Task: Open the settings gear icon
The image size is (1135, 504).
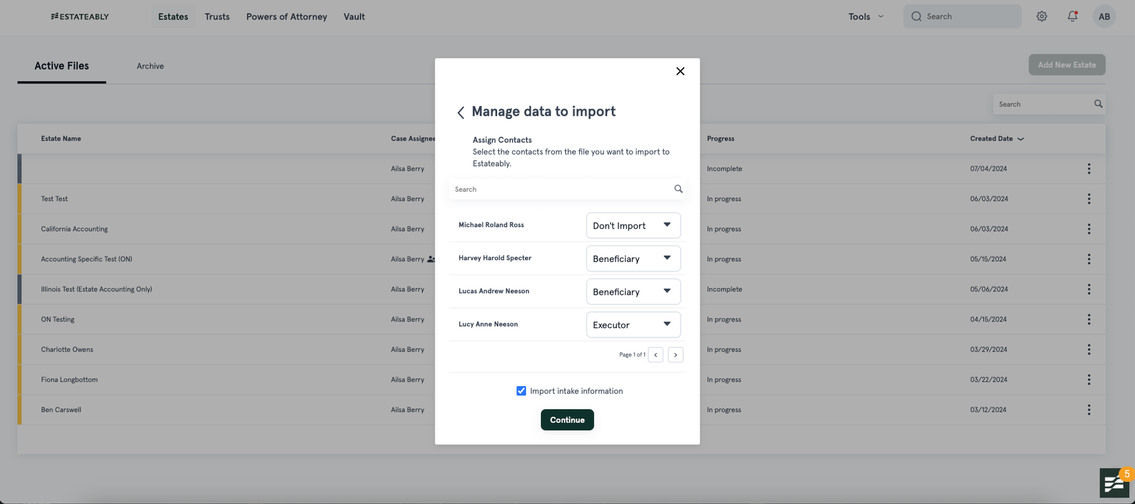Action: (1041, 16)
